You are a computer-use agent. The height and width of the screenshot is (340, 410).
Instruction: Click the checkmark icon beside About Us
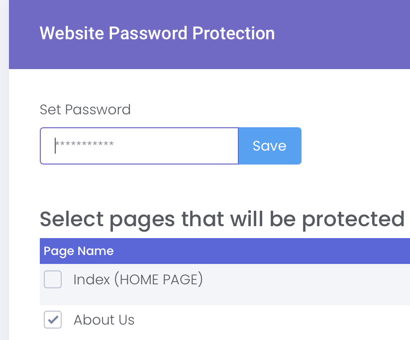coord(53,320)
